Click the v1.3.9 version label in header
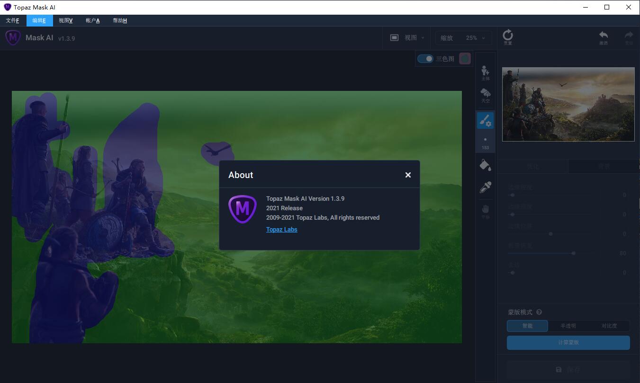 click(66, 38)
